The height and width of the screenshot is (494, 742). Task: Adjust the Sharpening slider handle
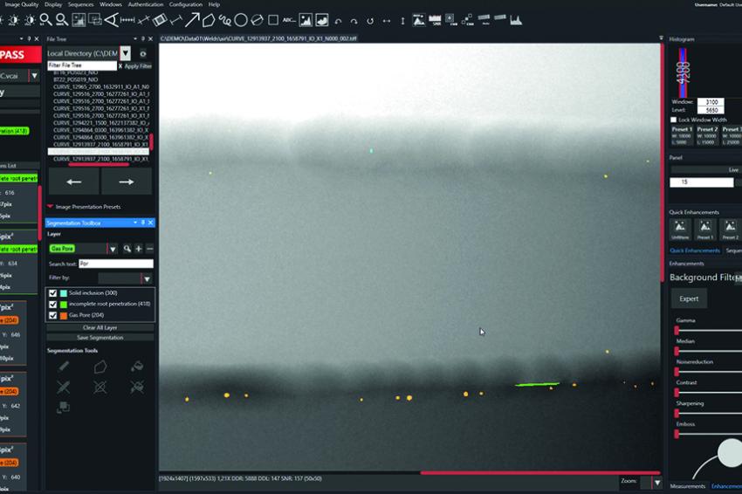point(677,413)
